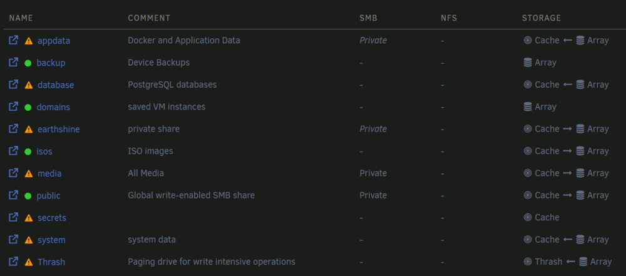The height and width of the screenshot is (276, 626).
Task: Click the Private SMB status for media
Action: [373, 173]
